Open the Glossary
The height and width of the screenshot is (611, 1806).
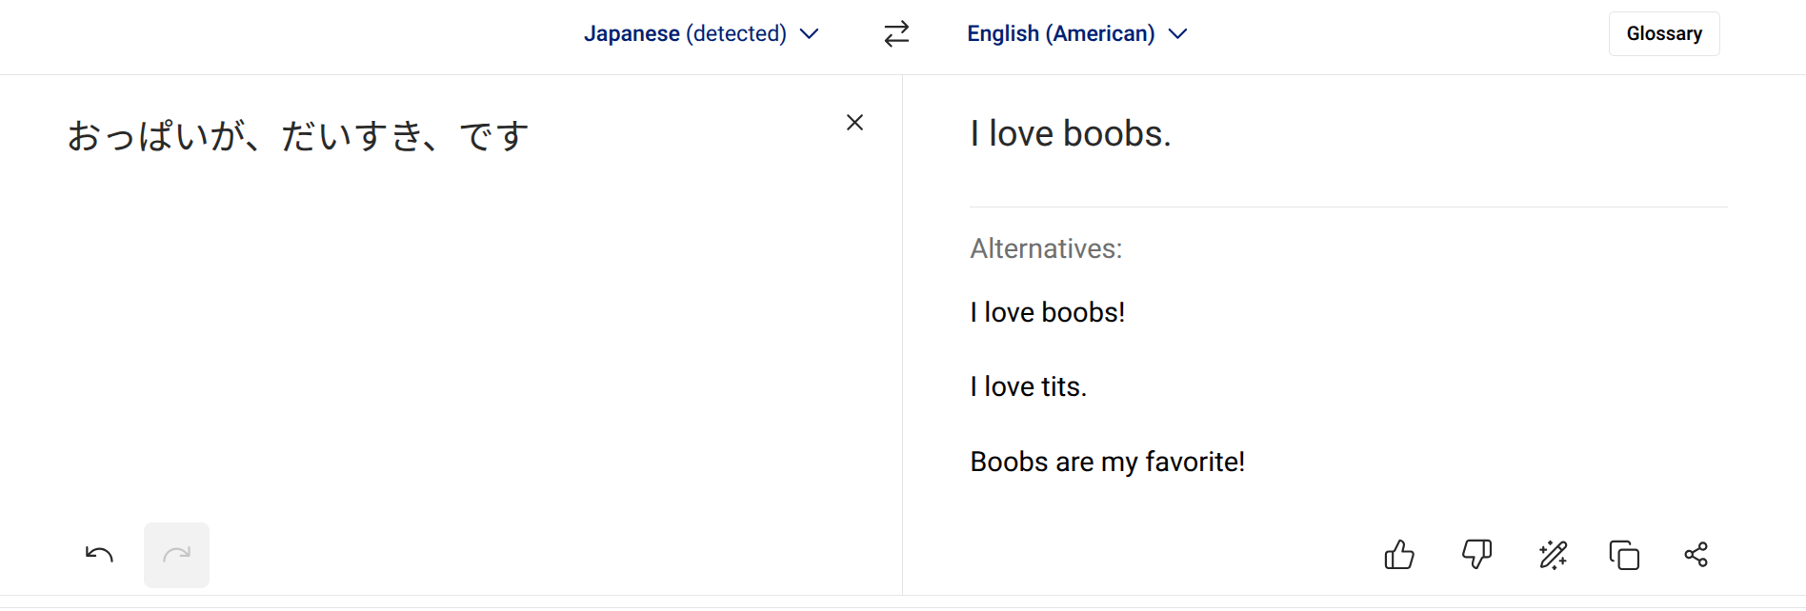[x=1664, y=34]
